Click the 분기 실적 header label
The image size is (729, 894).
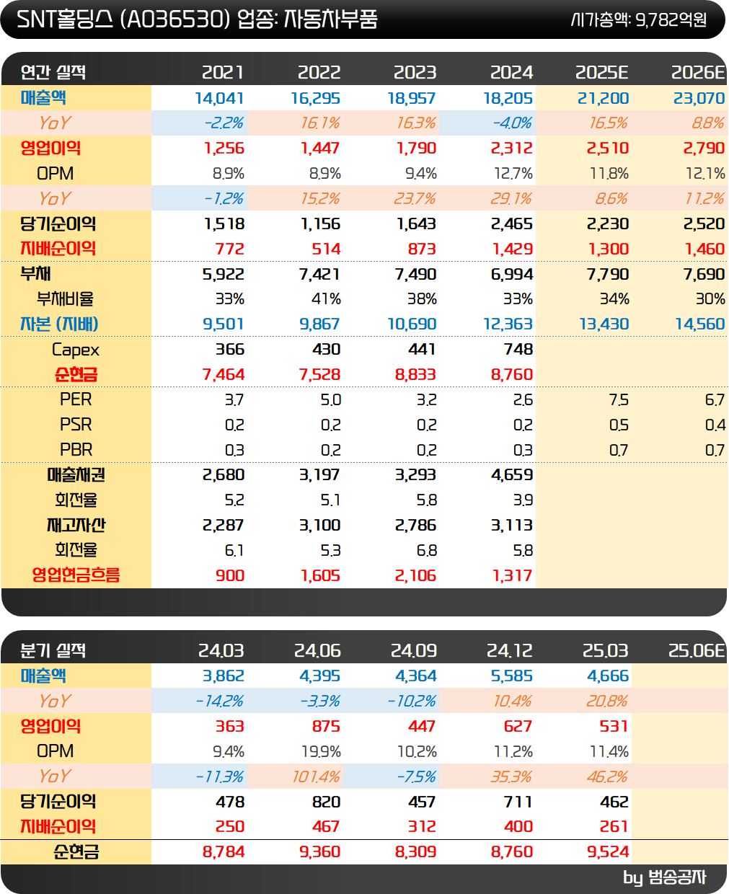(x=53, y=650)
